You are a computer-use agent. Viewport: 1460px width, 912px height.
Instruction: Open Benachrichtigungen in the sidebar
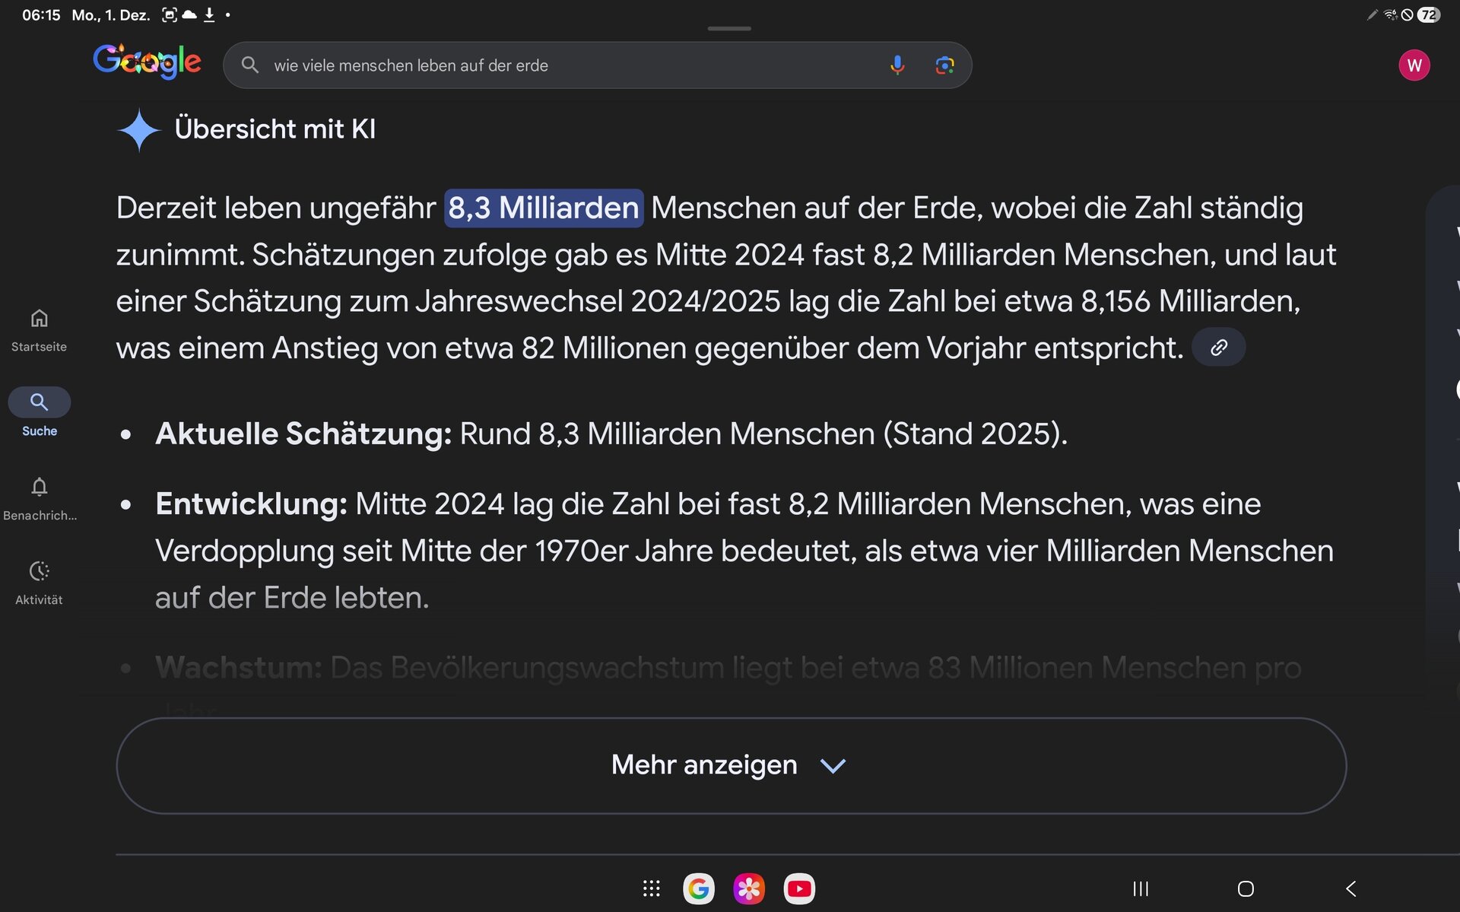click(39, 498)
